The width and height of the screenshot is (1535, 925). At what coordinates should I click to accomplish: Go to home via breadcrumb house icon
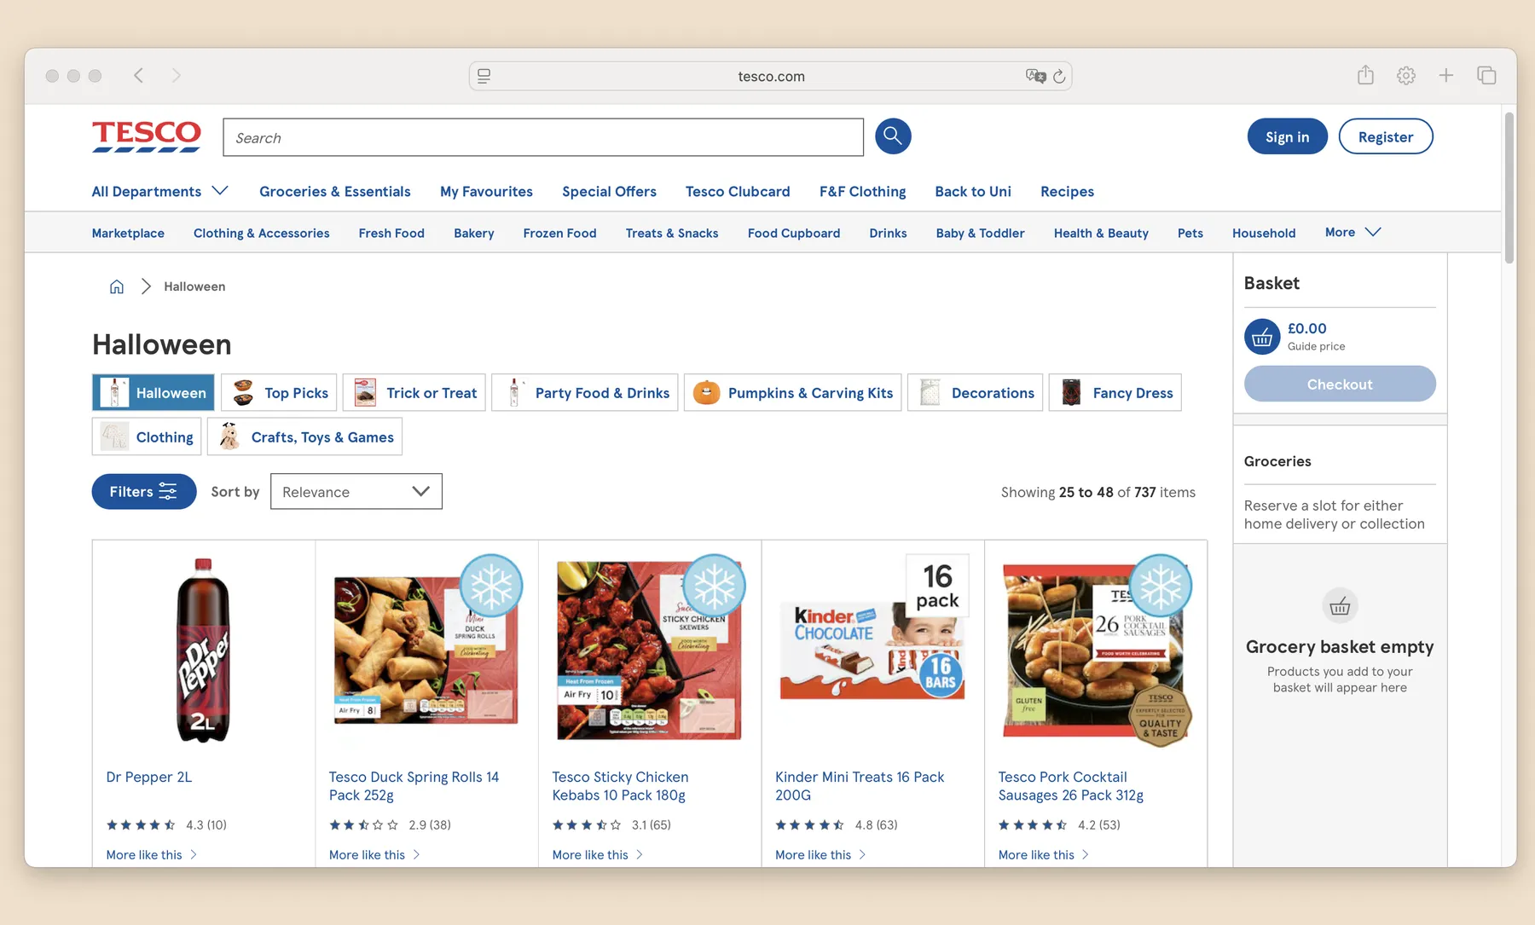point(117,286)
